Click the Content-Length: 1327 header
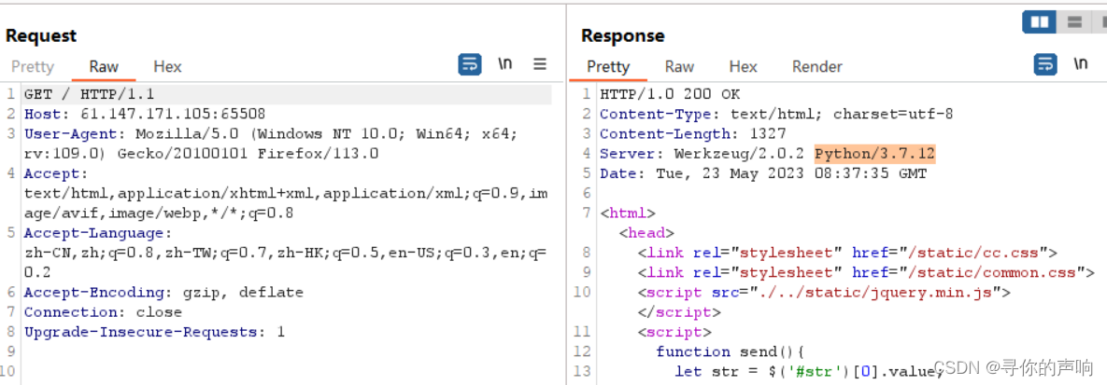This screenshot has width=1107, height=385. tap(693, 133)
